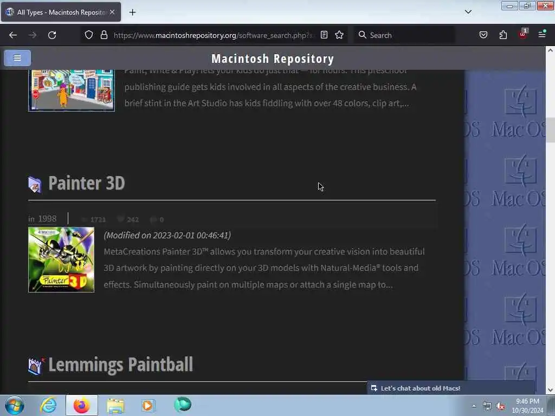The height and width of the screenshot is (416, 555).
Task: Open the site hamburger menu button
Action: point(17,58)
